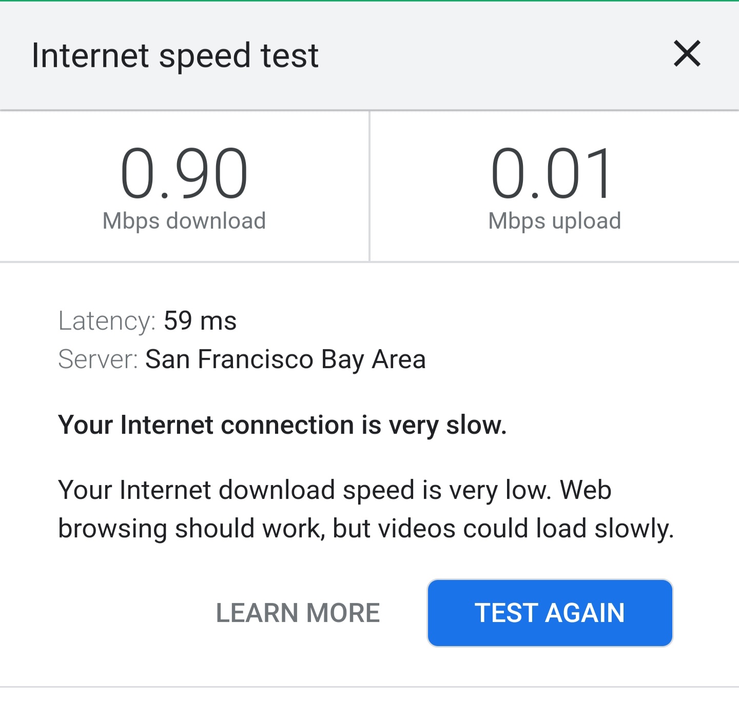Click the Latency label
The height and width of the screenshot is (720, 739).
tap(105, 321)
